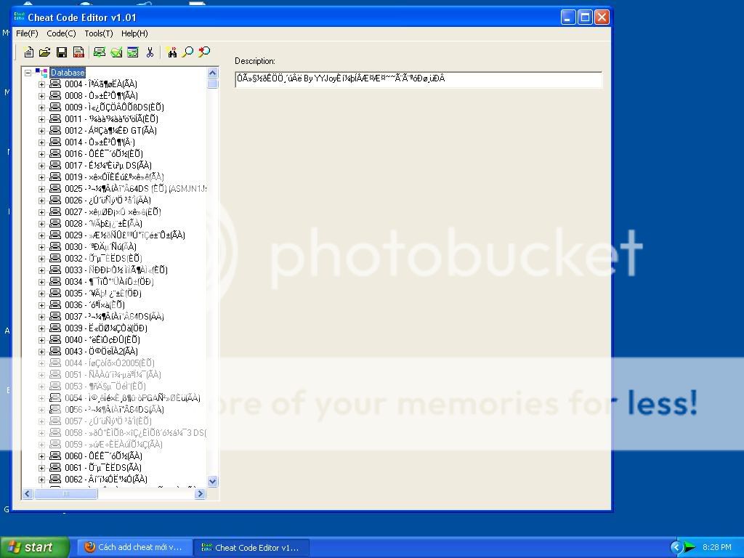The image size is (744, 558).
Task: Open the Help(H) menu
Action: tap(134, 33)
